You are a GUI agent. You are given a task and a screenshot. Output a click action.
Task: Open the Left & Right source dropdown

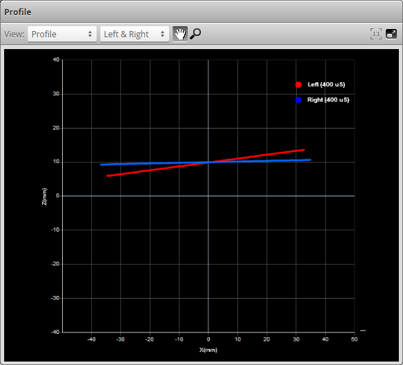(135, 34)
